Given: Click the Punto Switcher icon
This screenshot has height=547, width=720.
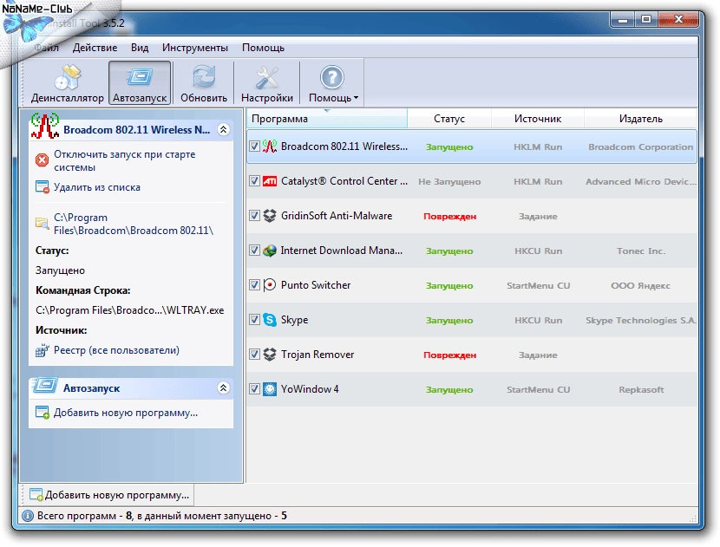Looking at the screenshot, I should 270,285.
